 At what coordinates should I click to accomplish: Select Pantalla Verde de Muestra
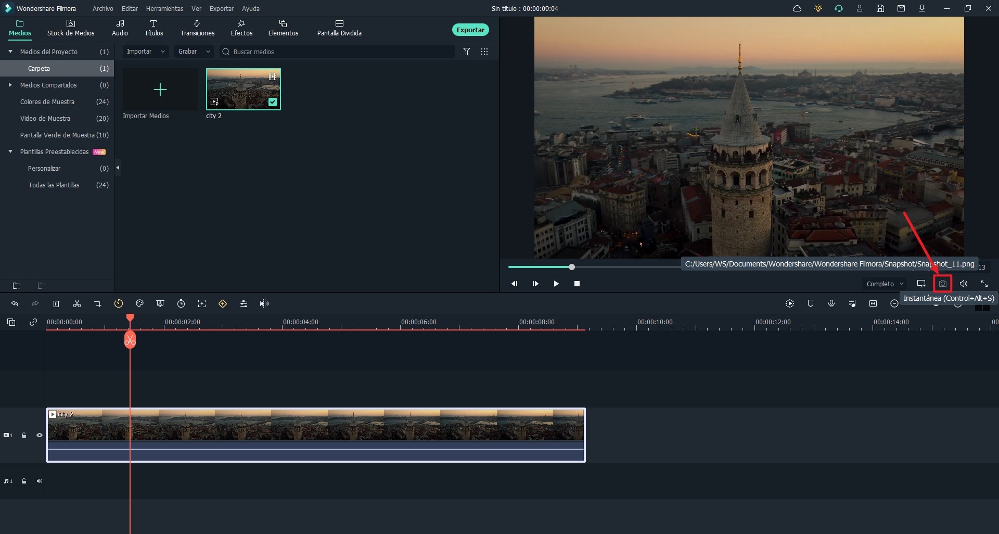click(x=57, y=135)
